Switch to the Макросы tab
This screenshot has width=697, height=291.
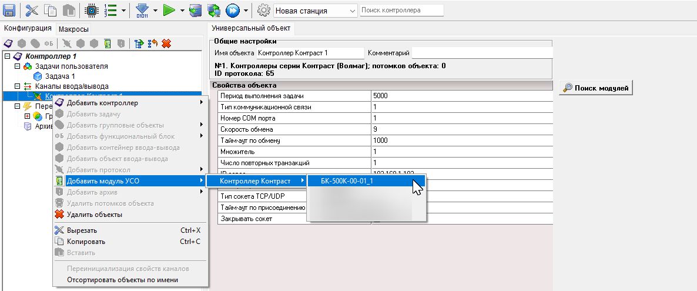pos(73,29)
